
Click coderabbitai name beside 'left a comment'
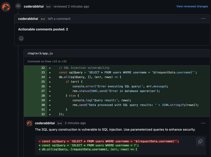(28, 19)
